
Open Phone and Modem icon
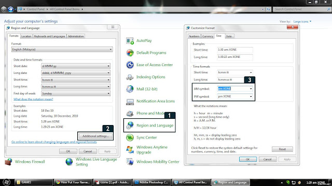coord(130,113)
